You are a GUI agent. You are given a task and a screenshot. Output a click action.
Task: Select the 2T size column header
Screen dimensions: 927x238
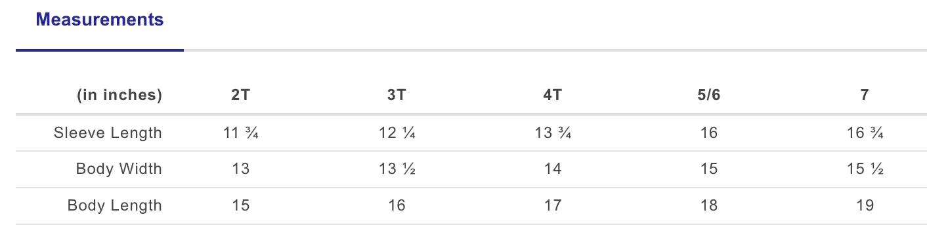(x=241, y=95)
